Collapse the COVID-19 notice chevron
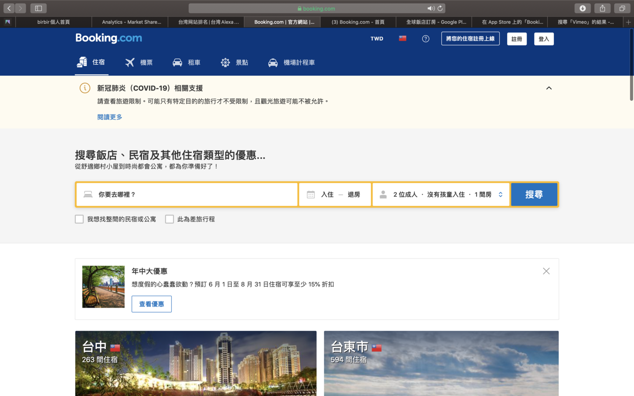 click(x=549, y=88)
